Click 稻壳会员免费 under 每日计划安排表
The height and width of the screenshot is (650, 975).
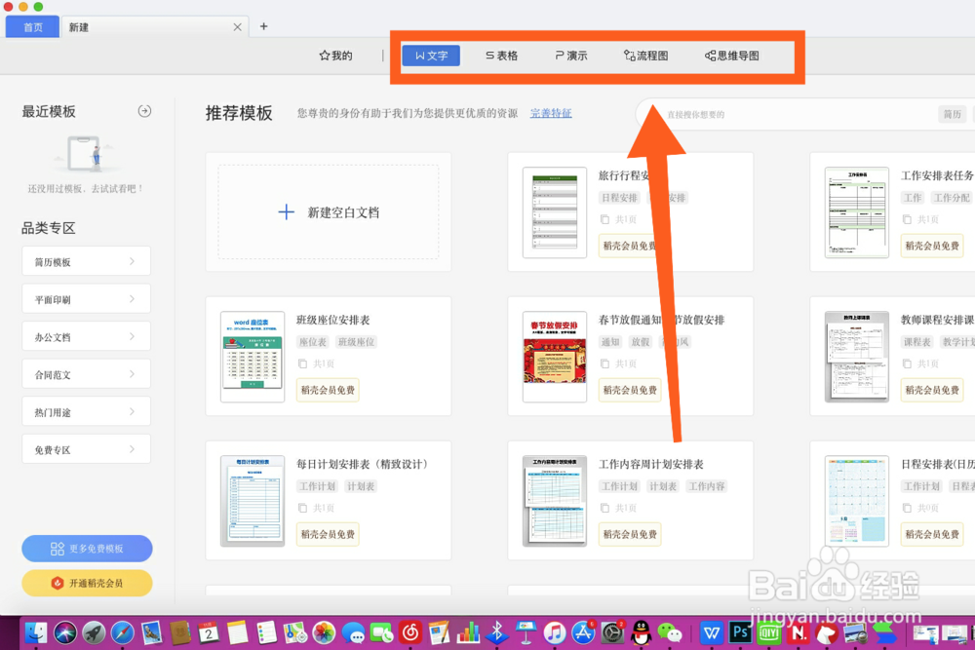(x=328, y=534)
